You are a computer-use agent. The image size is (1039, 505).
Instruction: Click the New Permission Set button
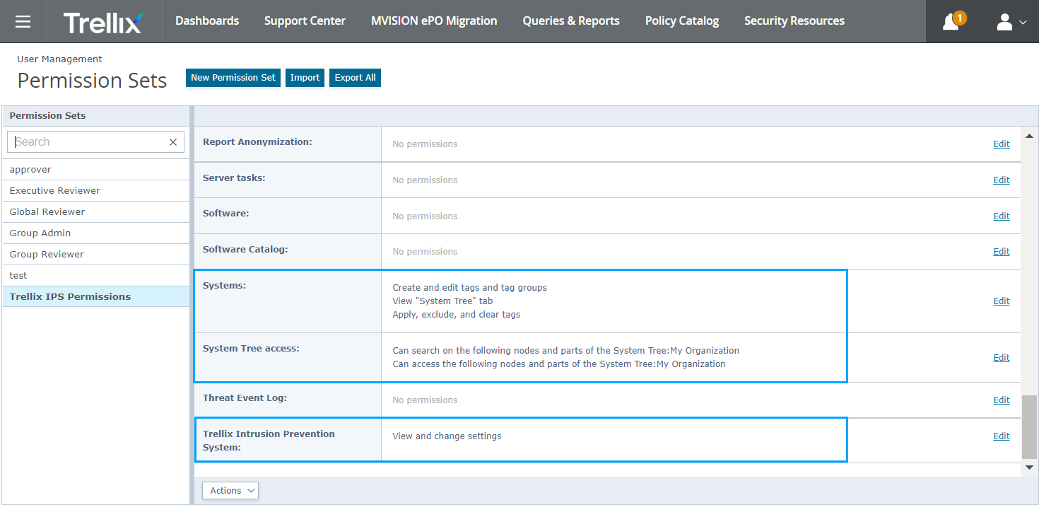(233, 78)
